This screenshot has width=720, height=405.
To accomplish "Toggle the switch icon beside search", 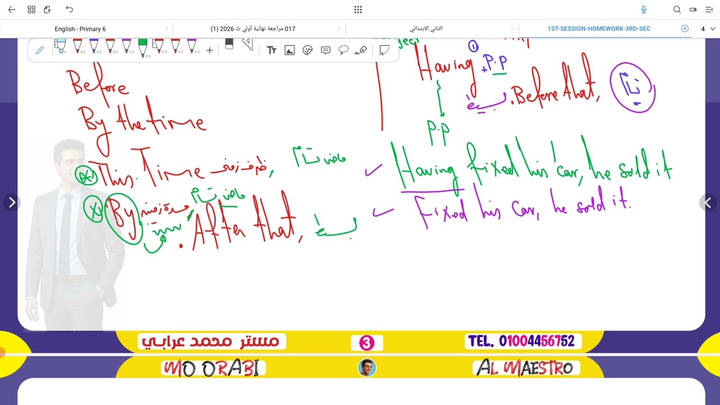I will 693,10.
